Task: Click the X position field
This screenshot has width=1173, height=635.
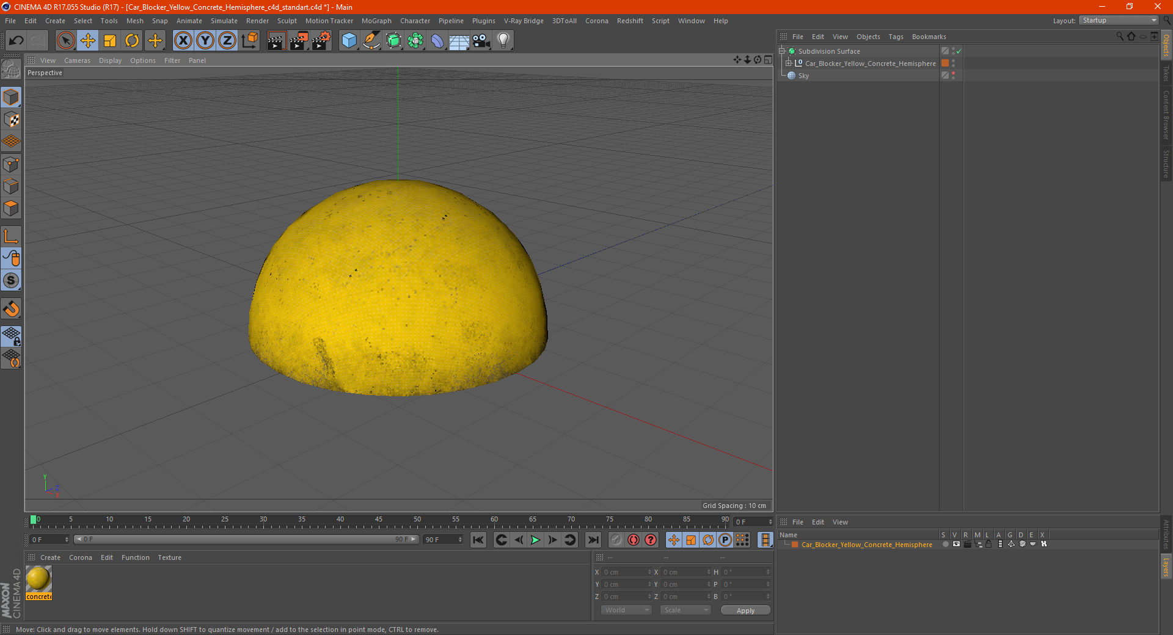Action: (x=627, y=572)
